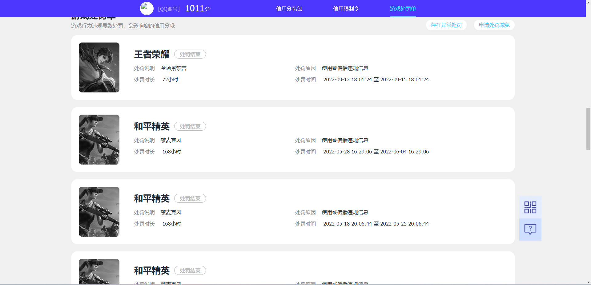Click the 存在异常处罚 button

[x=446, y=25]
